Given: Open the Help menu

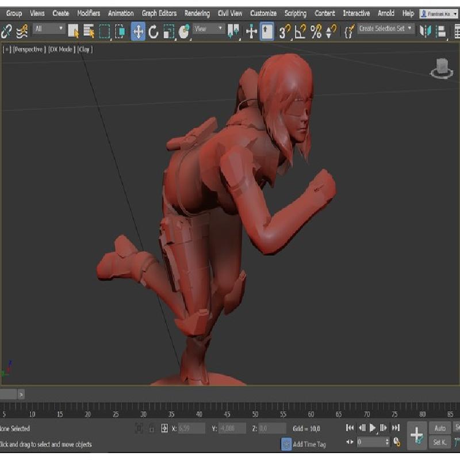Looking at the screenshot, I should click(x=408, y=13).
